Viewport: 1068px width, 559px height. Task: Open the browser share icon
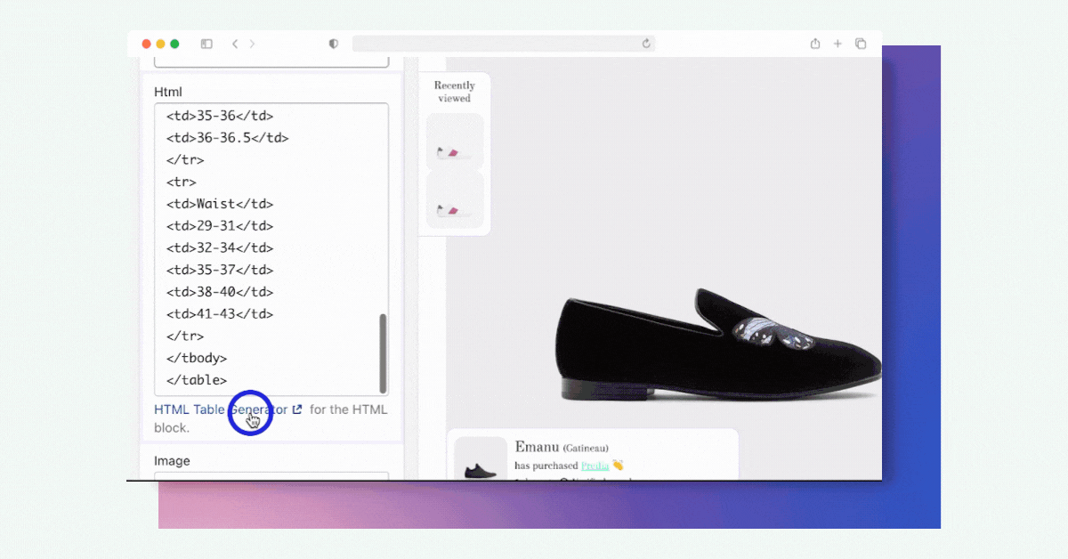tap(815, 44)
